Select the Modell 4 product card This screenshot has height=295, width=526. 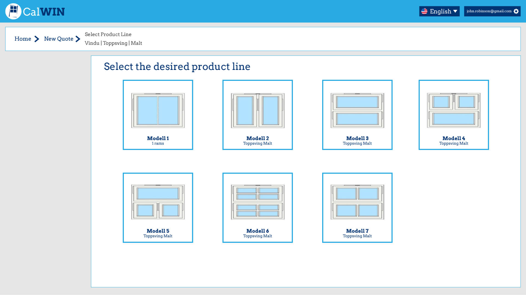[x=454, y=115]
